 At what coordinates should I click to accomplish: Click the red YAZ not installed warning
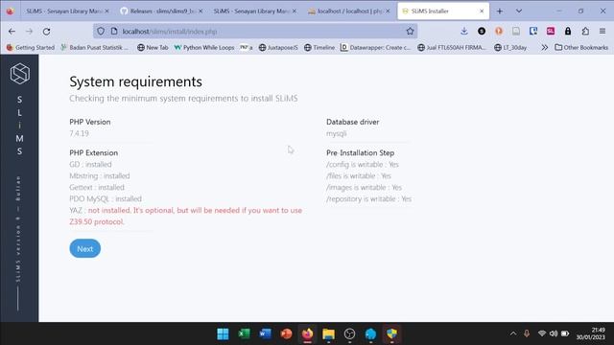tap(185, 216)
